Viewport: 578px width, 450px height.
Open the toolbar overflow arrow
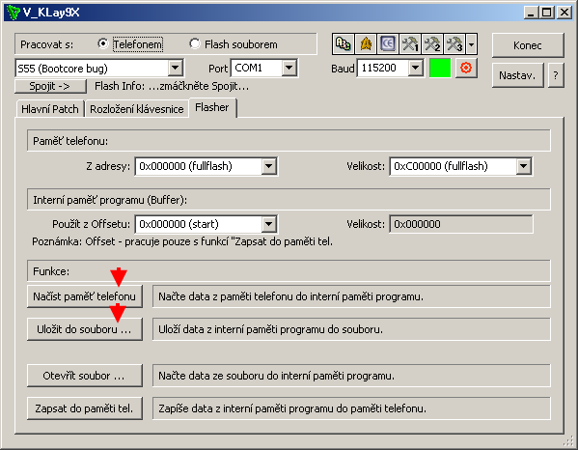tap(471, 44)
